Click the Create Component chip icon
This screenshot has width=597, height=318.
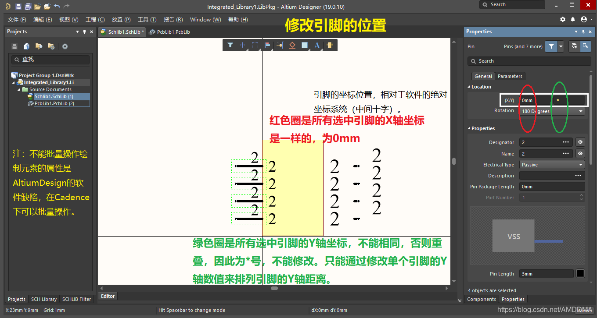(x=330, y=45)
